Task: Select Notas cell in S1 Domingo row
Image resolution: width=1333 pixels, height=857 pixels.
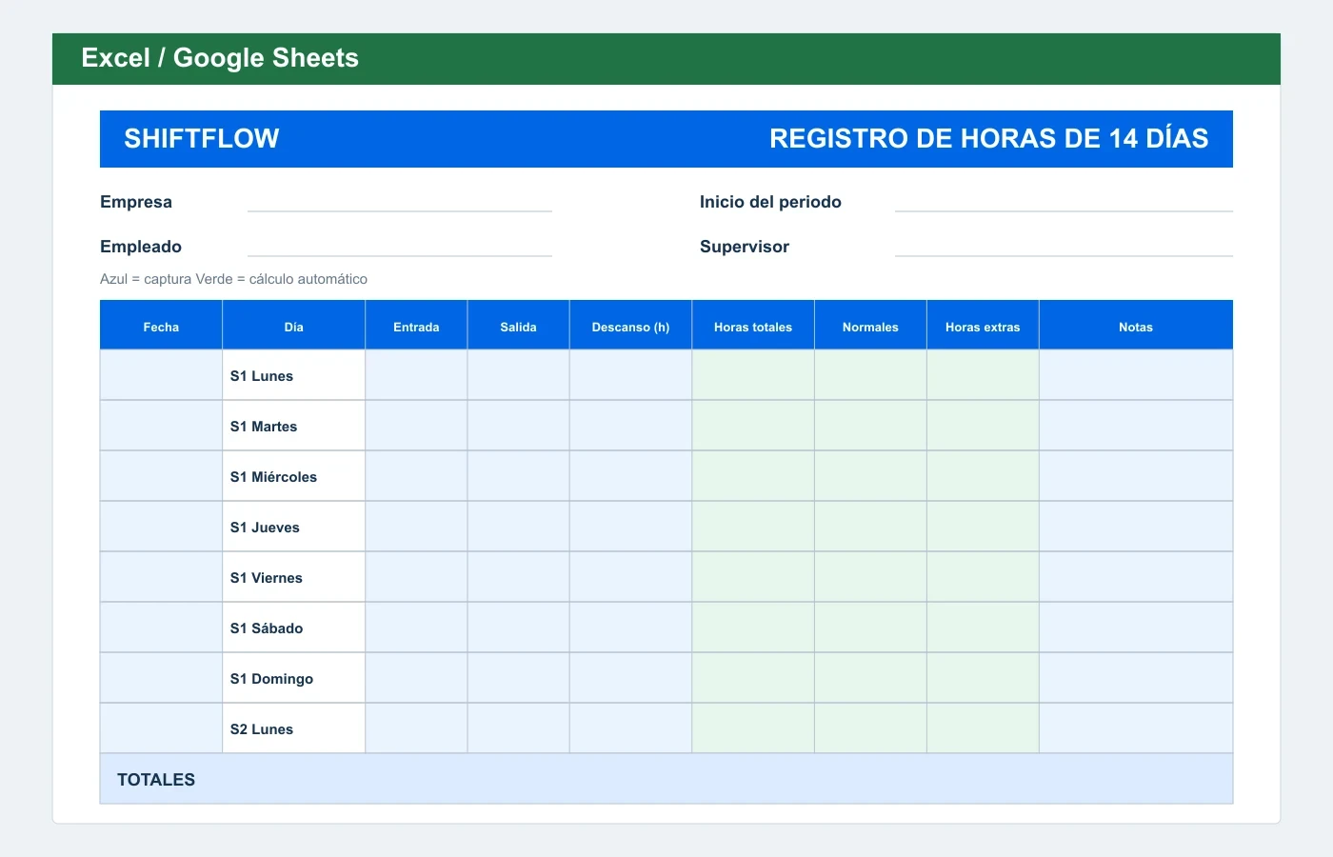Action: pyautogui.click(x=1136, y=678)
